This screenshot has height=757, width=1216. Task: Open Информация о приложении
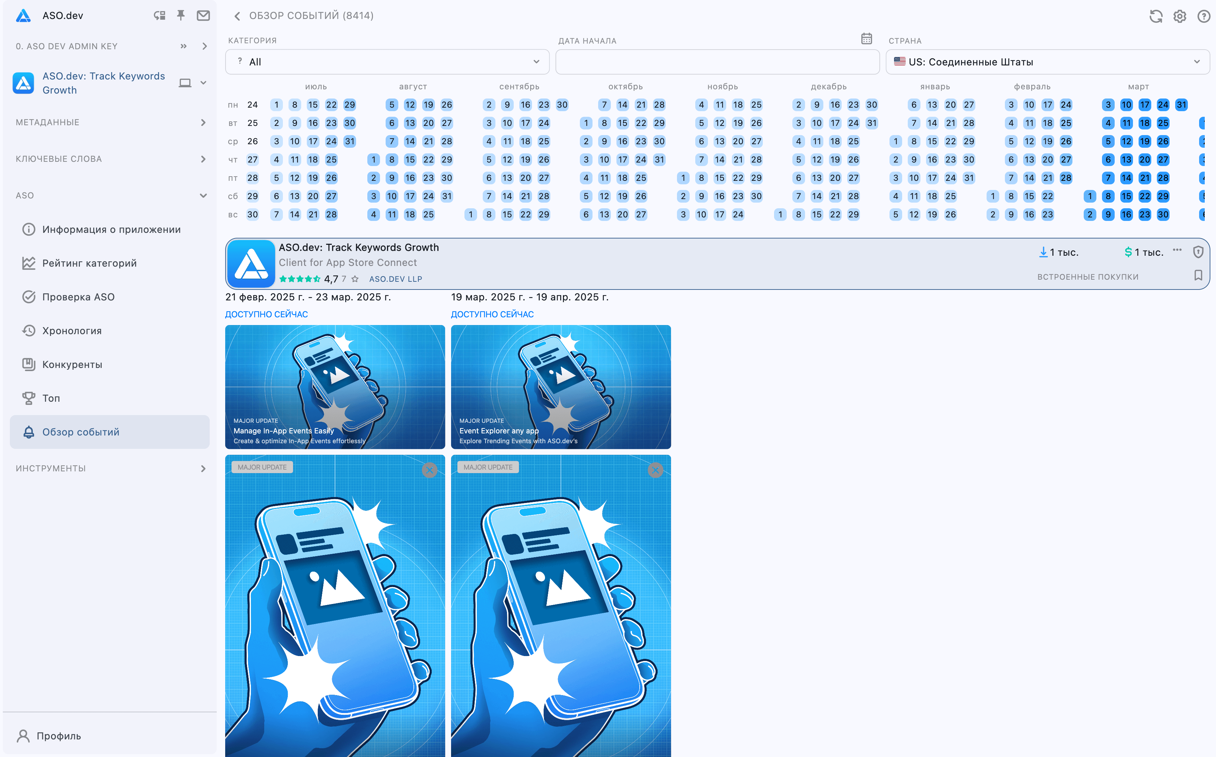(x=110, y=229)
